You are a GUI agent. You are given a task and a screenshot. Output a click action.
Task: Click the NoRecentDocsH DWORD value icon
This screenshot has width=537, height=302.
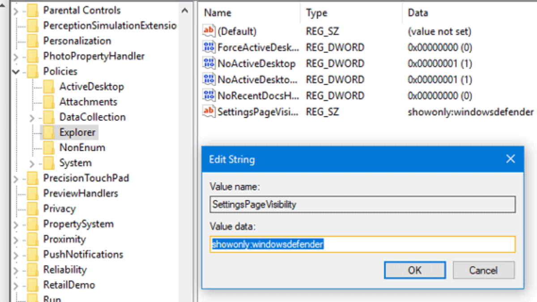pyautogui.click(x=209, y=95)
